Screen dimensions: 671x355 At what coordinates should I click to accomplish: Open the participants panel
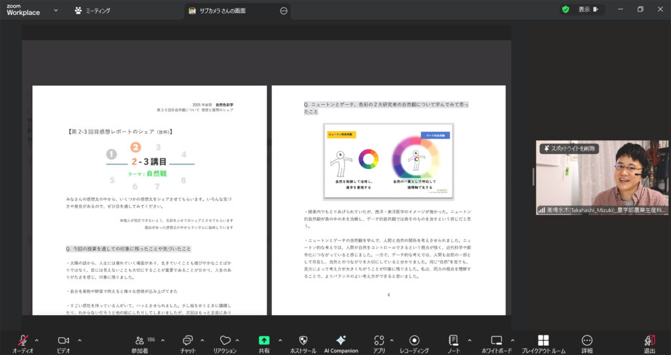tap(140, 340)
